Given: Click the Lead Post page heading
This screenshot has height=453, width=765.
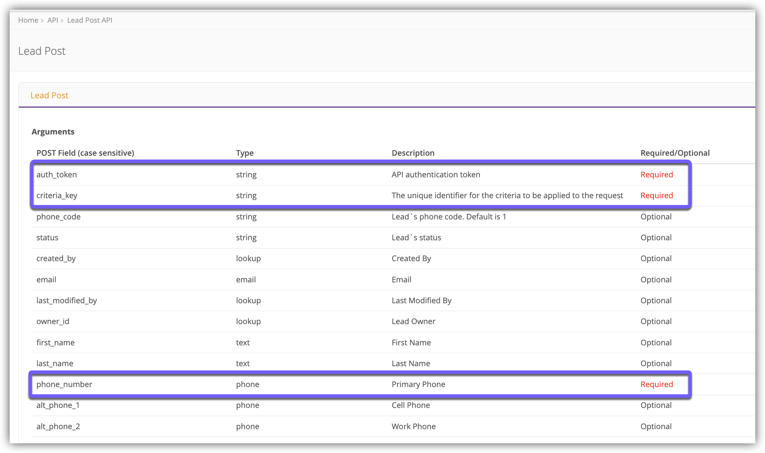Looking at the screenshot, I should pyautogui.click(x=42, y=51).
